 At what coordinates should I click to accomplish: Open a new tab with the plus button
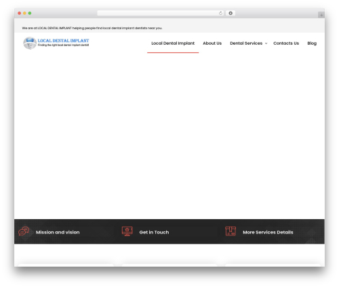point(321,15)
